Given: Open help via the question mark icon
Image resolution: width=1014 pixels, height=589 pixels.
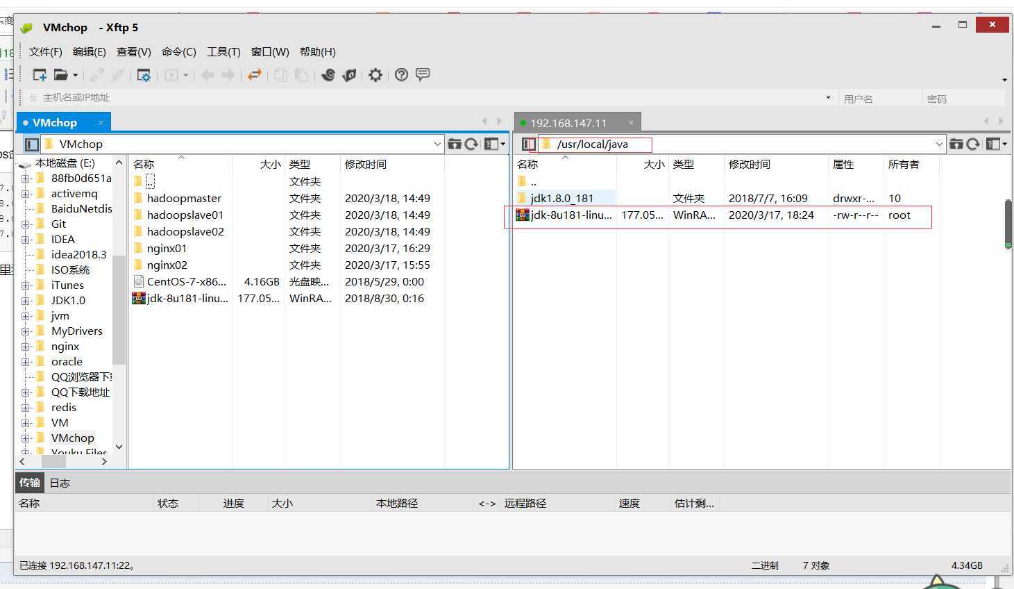Looking at the screenshot, I should [401, 75].
